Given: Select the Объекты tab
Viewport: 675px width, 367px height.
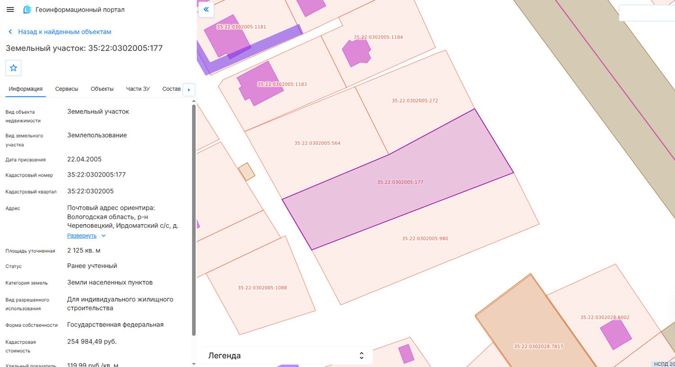Looking at the screenshot, I should pyautogui.click(x=102, y=89).
